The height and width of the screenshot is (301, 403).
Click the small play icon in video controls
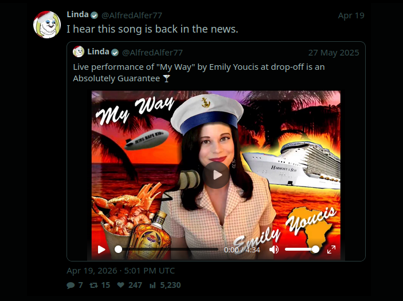coord(101,249)
